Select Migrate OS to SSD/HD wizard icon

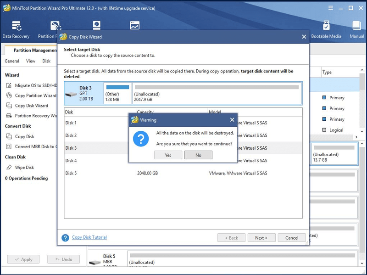pyautogui.click(x=9, y=85)
